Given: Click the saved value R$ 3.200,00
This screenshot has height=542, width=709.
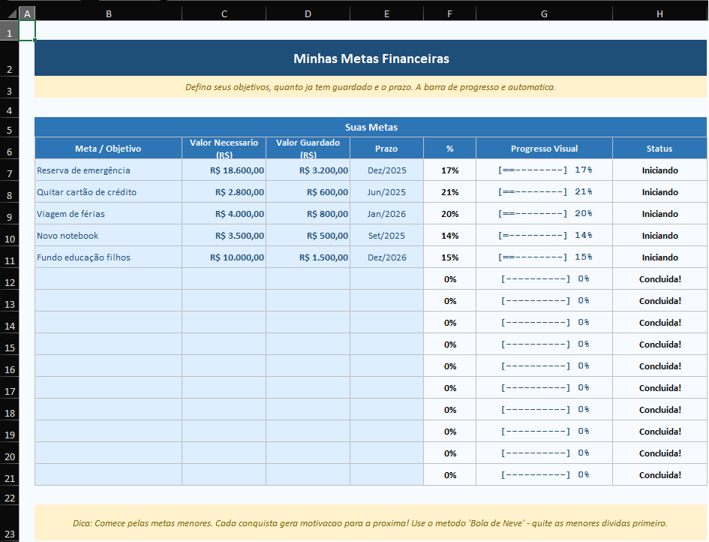Looking at the screenshot, I should click(x=308, y=170).
